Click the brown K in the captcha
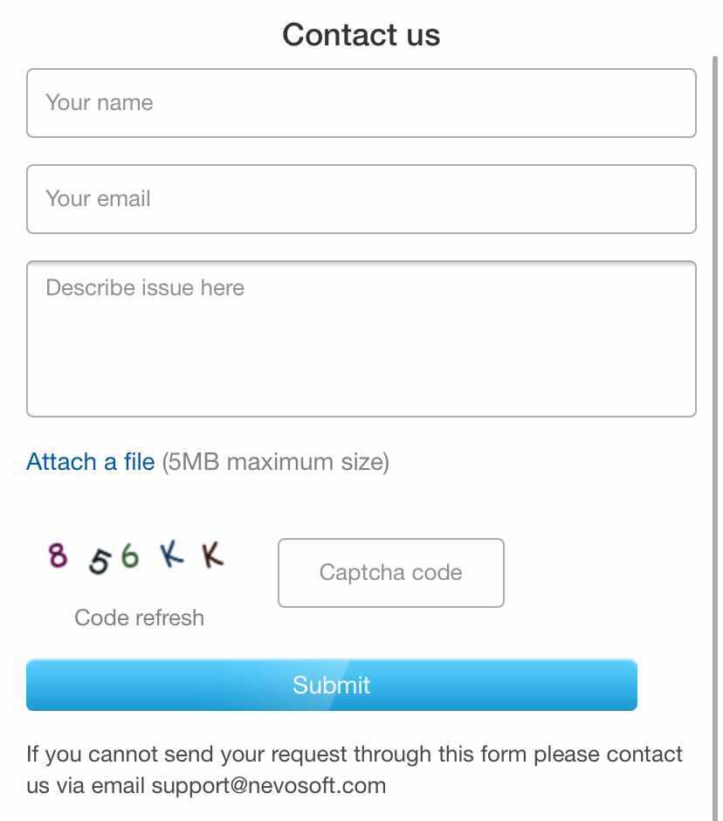The image size is (723, 821). [x=212, y=555]
